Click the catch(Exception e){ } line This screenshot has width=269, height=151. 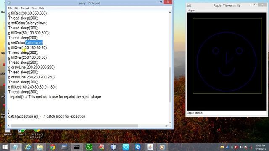click(47, 117)
